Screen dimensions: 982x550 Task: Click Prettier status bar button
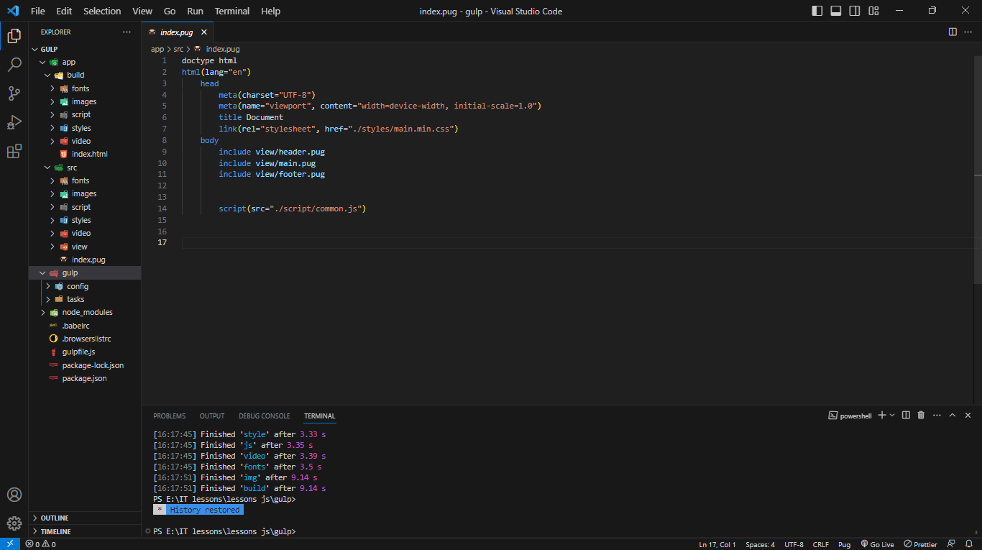point(921,544)
